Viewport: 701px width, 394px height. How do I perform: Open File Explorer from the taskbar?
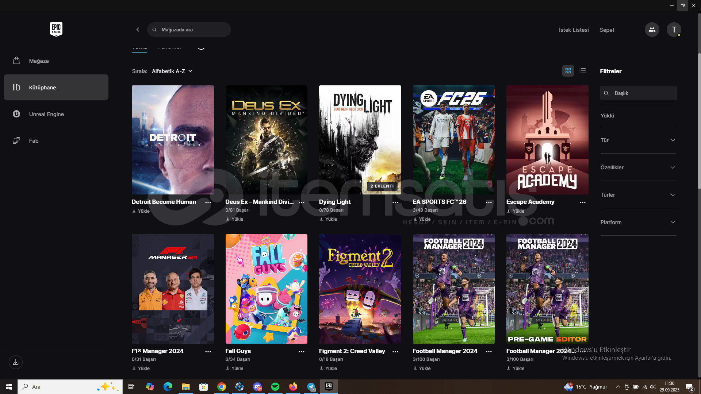click(x=185, y=387)
